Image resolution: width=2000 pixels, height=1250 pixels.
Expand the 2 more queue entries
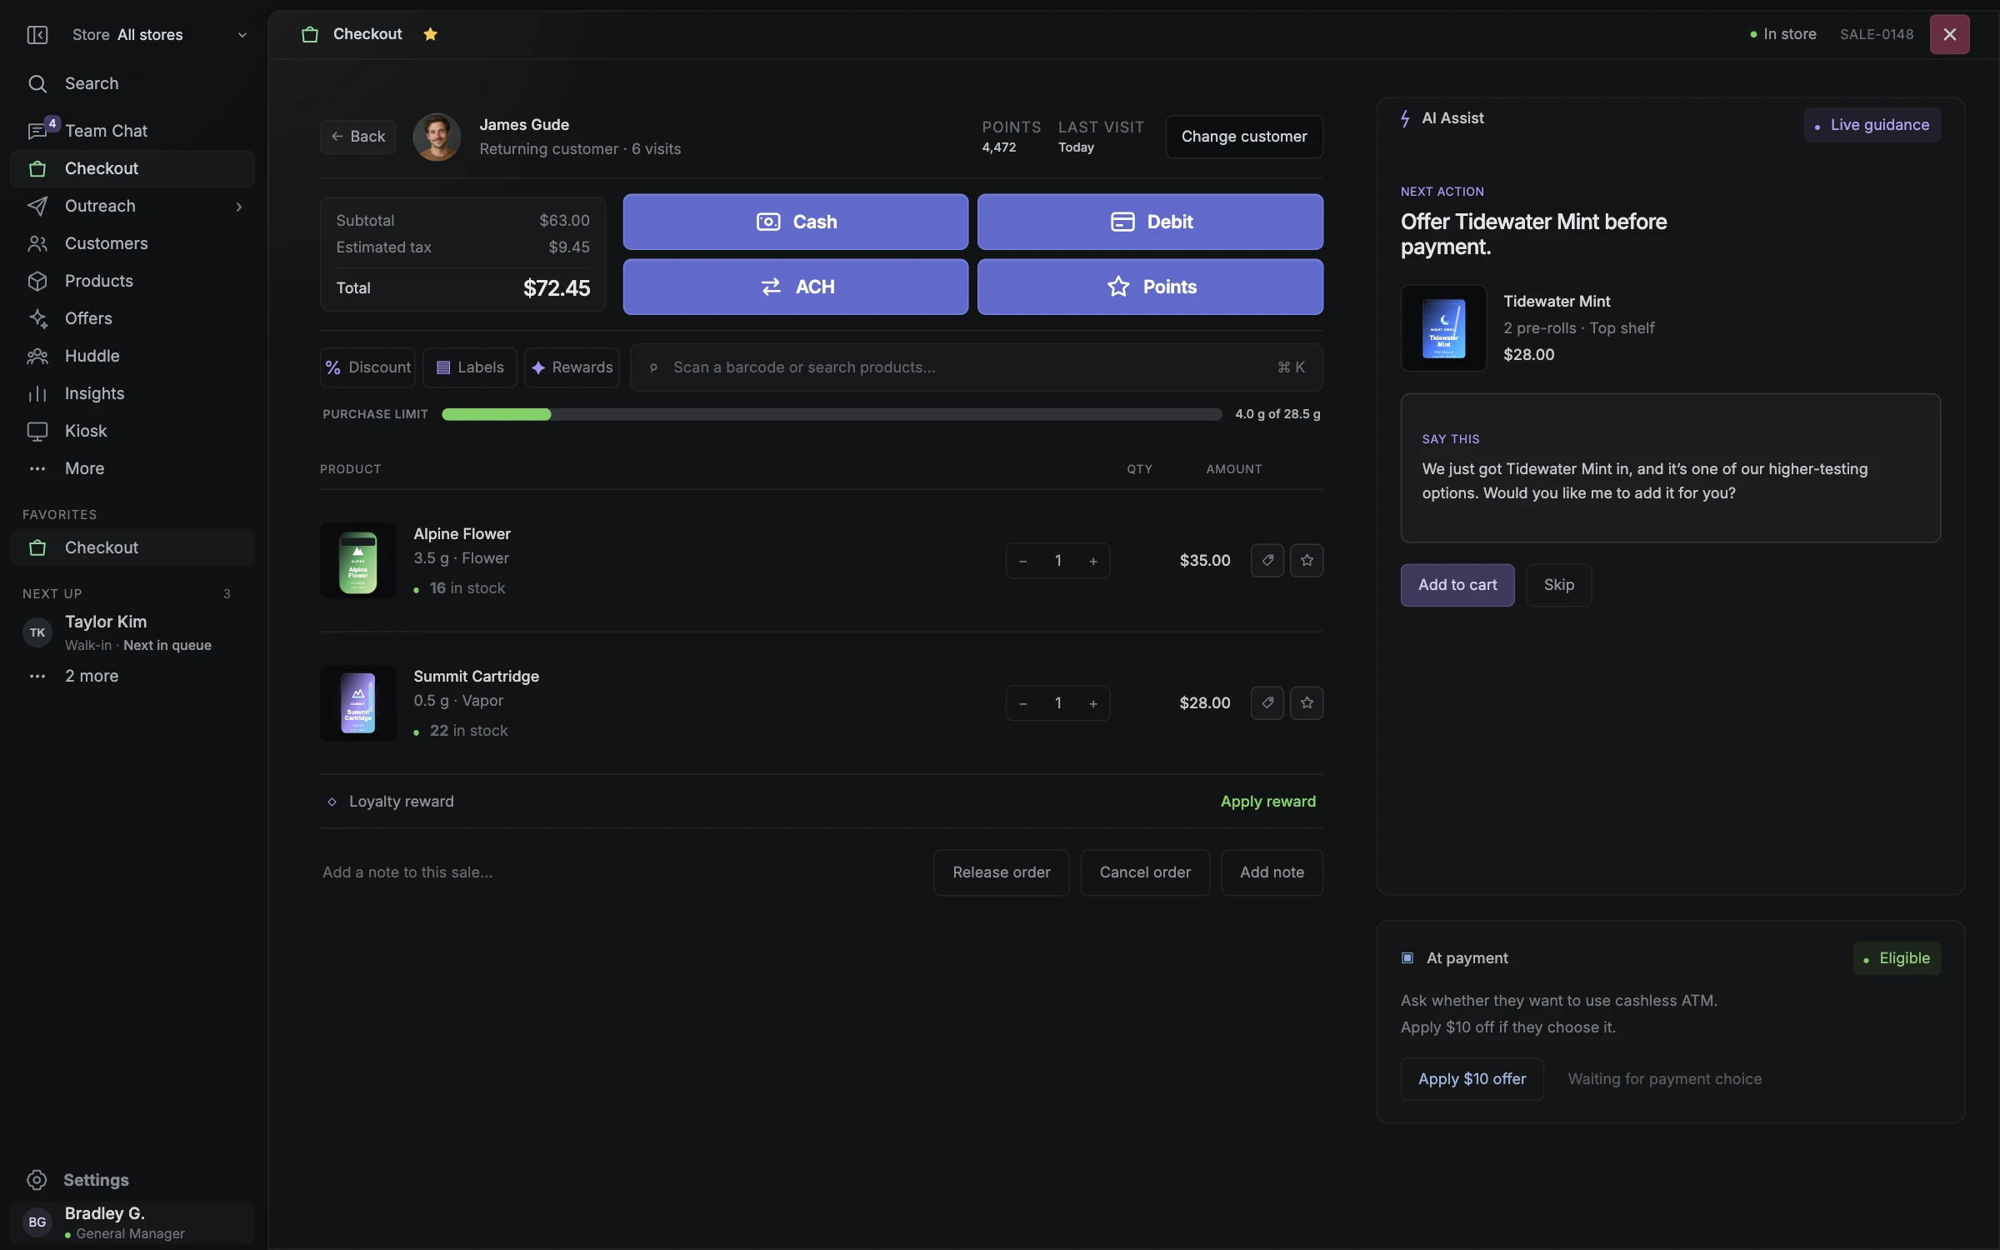coord(133,676)
